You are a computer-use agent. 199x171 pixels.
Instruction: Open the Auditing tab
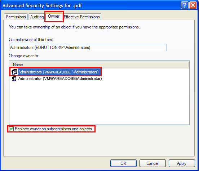point(37,17)
